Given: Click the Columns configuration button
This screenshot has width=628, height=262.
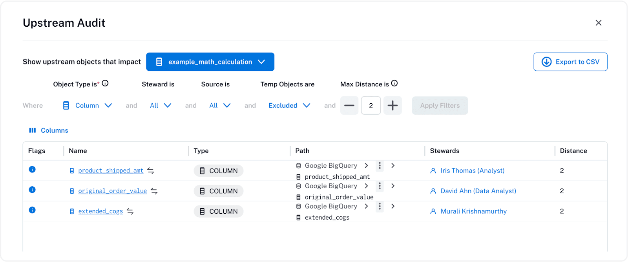Looking at the screenshot, I should tap(49, 130).
